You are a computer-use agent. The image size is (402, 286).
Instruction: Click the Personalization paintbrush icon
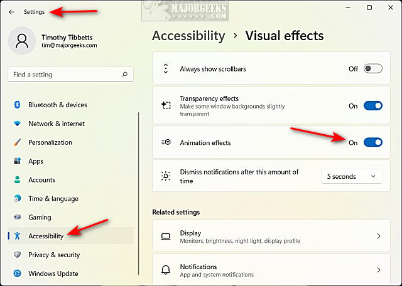point(17,142)
